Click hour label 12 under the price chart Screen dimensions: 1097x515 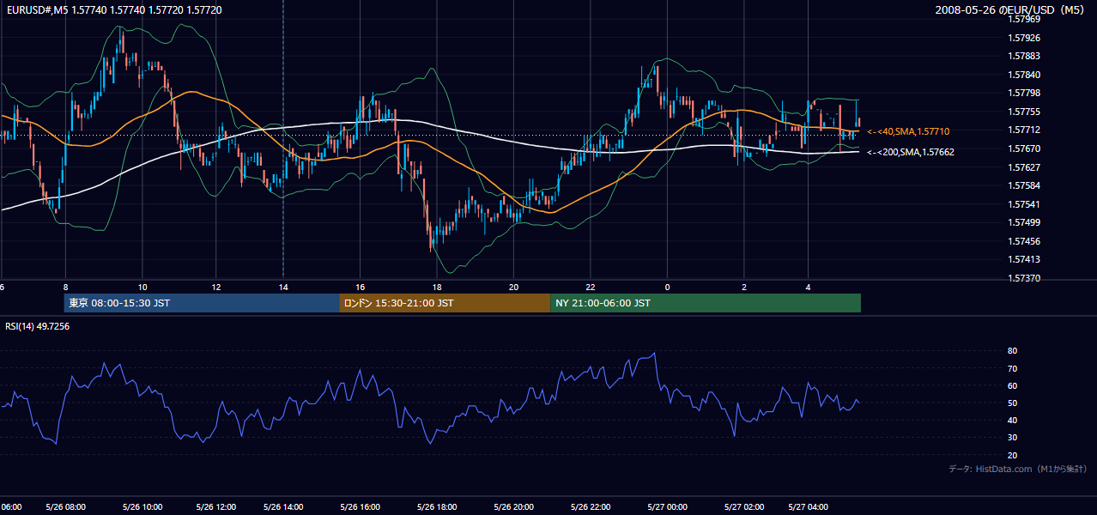[216, 288]
